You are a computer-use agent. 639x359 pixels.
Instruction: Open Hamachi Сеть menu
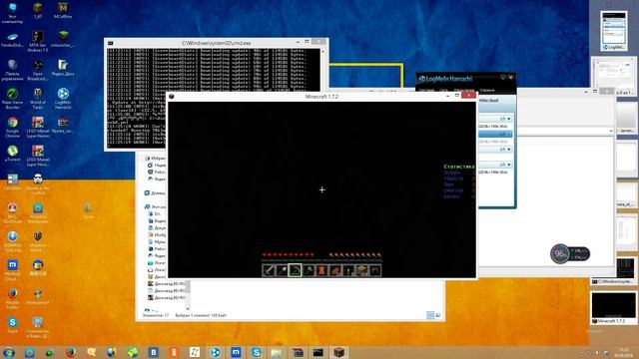point(443,90)
